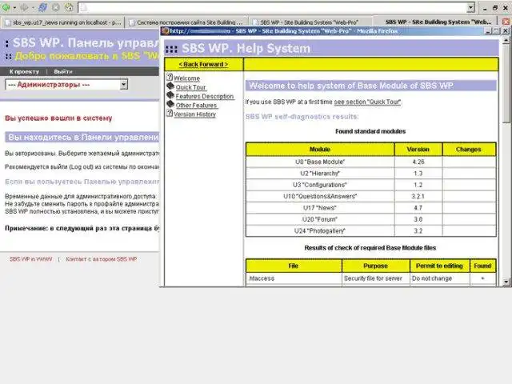Select the U10 "Questions&Answers" table cell
Screen dimensions: 512x384
(x=320, y=196)
